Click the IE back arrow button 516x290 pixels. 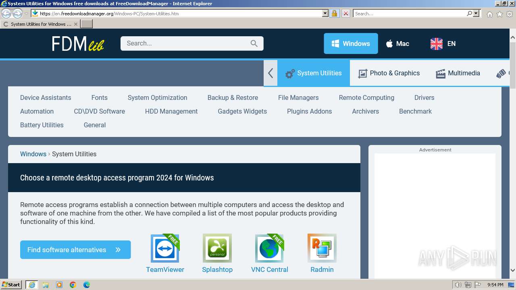click(6, 13)
